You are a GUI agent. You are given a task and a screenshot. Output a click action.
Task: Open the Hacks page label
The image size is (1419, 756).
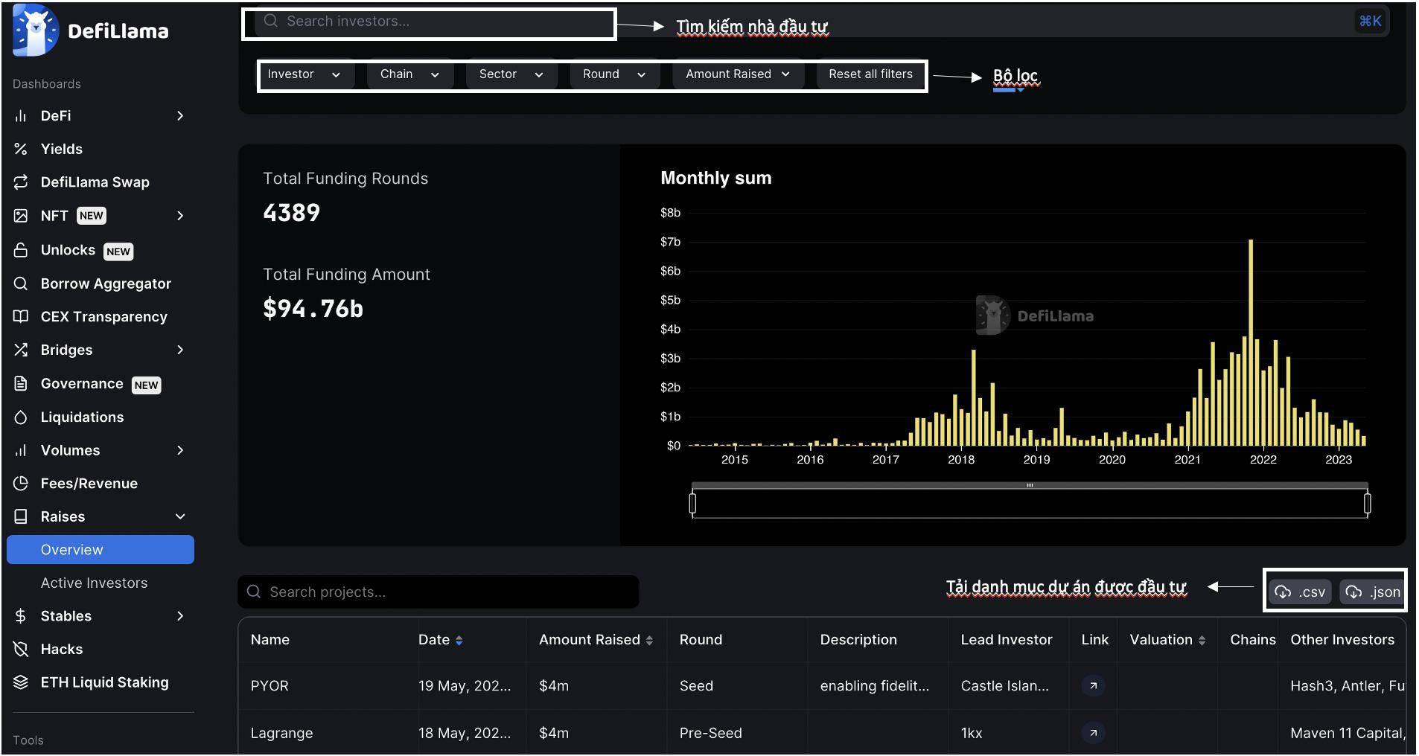click(62, 649)
